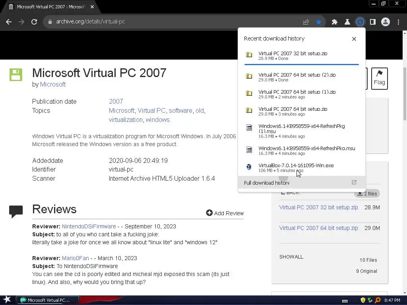
Task: Download Virtual PC 2007 64 bit setup.zip link
Action: point(318,228)
